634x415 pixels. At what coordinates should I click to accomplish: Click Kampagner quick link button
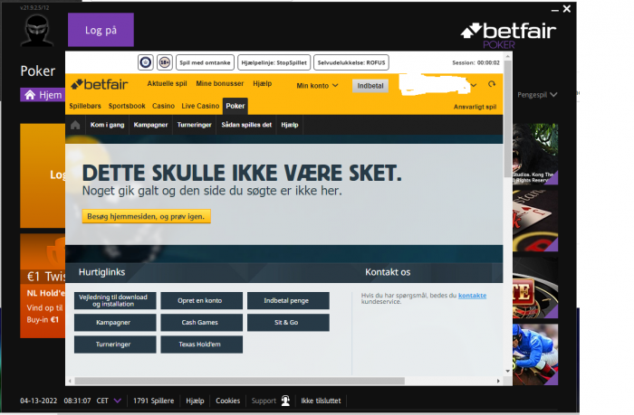[115, 323]
